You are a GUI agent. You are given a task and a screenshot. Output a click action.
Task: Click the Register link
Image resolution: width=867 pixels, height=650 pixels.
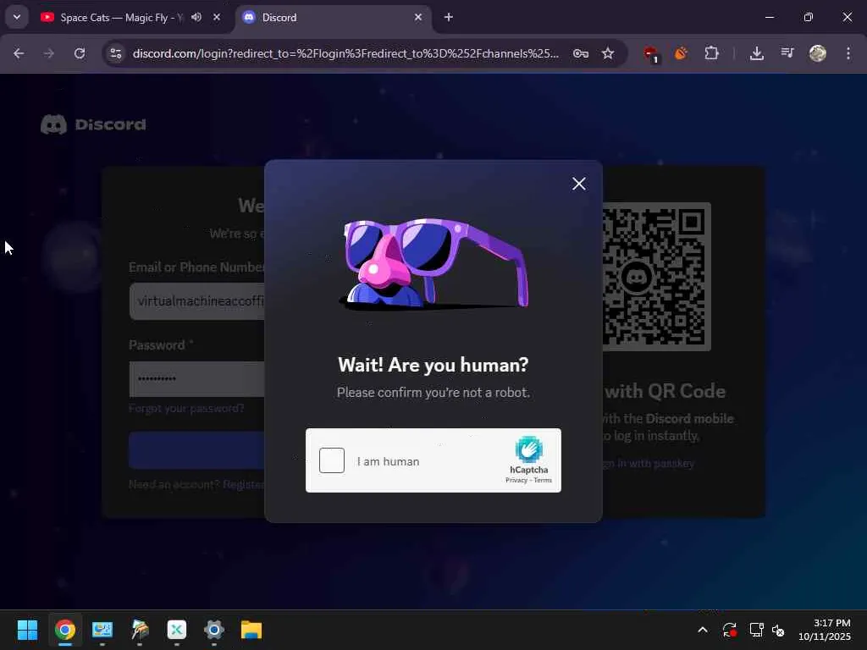coord(243,485)
